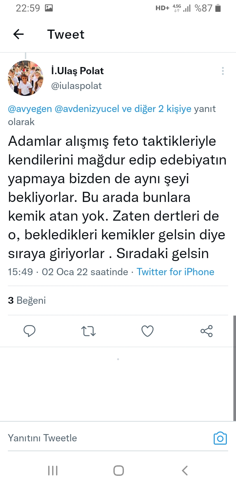236x486 pixels.
Task: Tap the Android back navigation button
Action: point(185,471)
